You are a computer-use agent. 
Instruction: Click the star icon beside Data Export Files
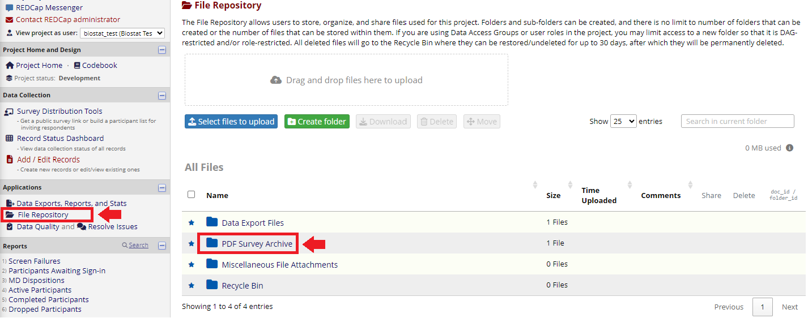pyautogui.click(x=191, y=222)
